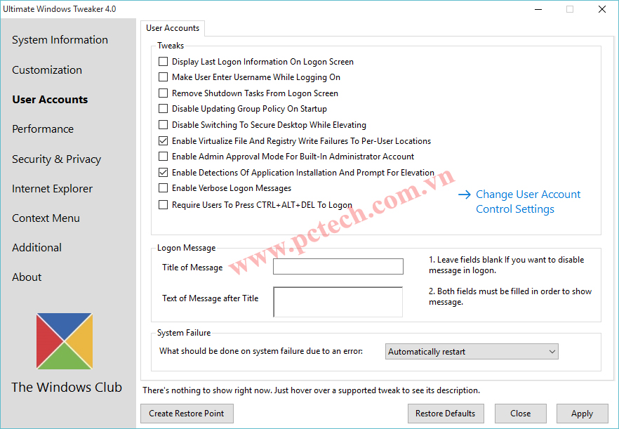Select Internet Explorer in the sidebar
This screenshot has width=619, height=429.
52,188
